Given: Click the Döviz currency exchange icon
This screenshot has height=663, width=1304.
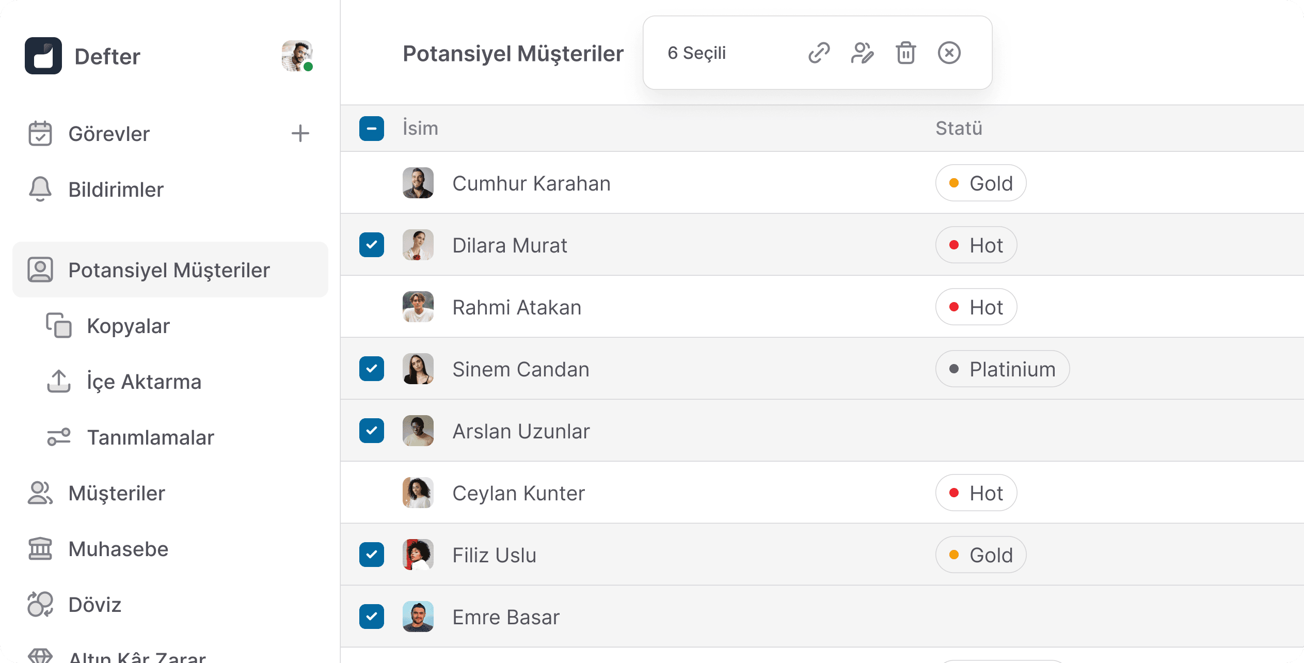Looking at the screenshot, I should [x=40, y=604].
